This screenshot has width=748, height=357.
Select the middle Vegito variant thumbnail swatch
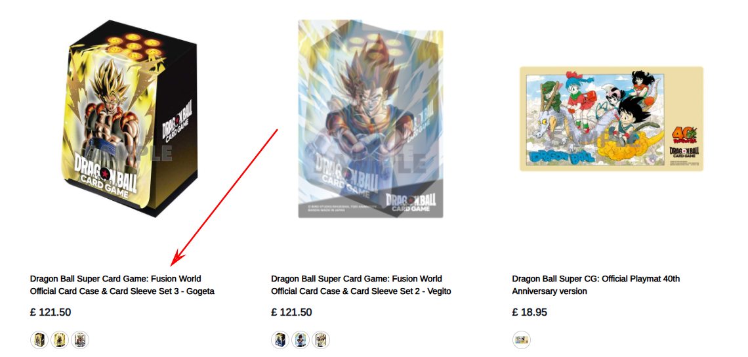301,340
